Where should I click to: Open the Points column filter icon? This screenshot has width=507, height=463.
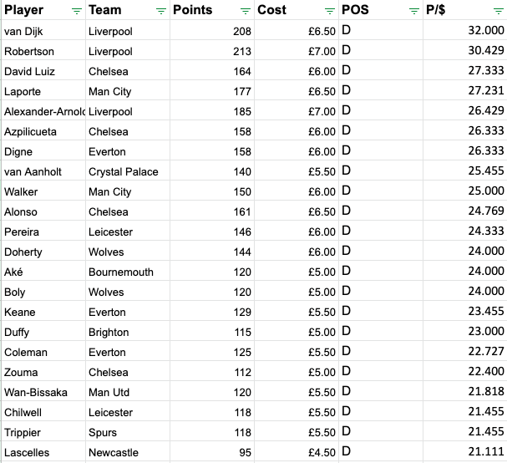click(x=246, y=12)
